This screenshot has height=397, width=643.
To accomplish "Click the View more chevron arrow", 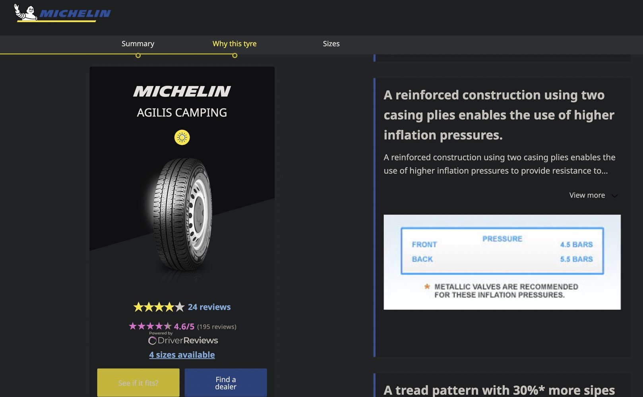I will pyautogui.click(x=614, y=196).
